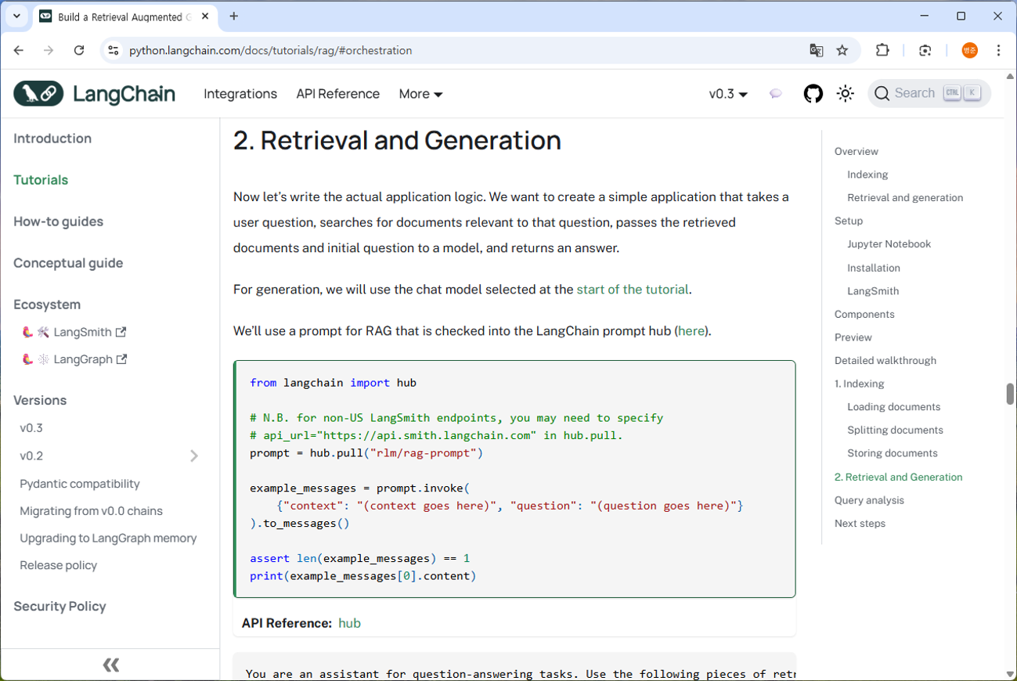Jump to Indexing in table of contents
This screenshot has height=681, width=1017.
[867, 175]
